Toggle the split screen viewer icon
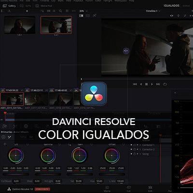 pyautogui.click(x=88, y=15)
